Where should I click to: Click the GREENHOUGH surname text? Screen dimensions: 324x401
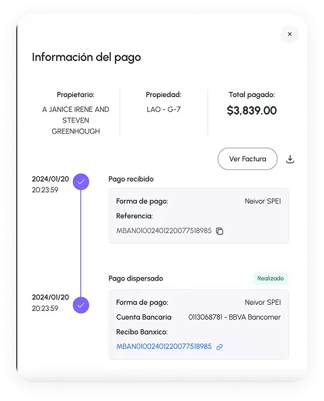76,131
